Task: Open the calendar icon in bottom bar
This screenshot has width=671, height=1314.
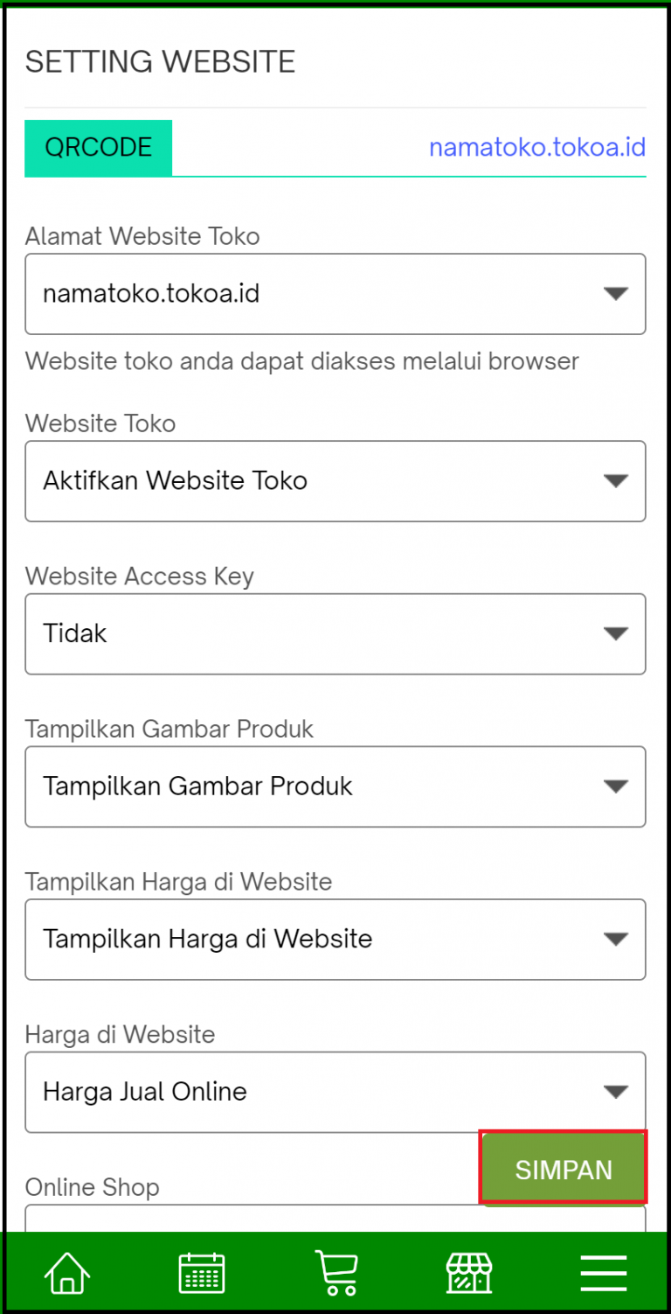Action: [201, 1273]
